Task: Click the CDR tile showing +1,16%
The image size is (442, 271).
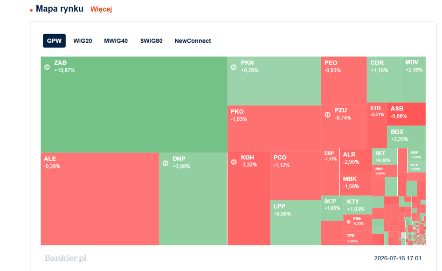Action: [x=384, y=79]
